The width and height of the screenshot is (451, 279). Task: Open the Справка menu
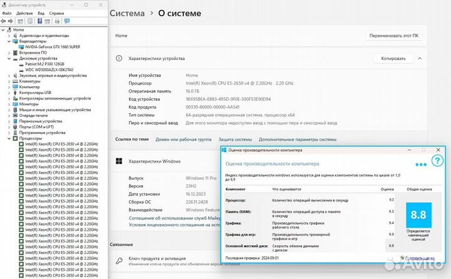coord(56,13)
